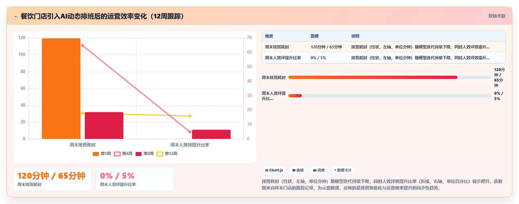Click the right axis tick label 70
Screen dimensions: 519x204
click(250, 38)
